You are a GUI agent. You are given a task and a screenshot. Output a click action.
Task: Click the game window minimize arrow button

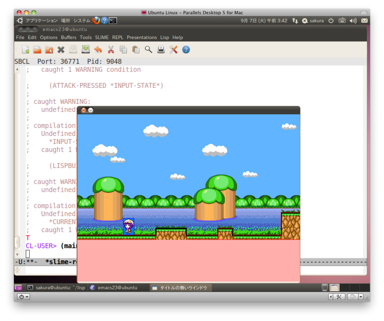pyautogui.click(x=91, y=110)
